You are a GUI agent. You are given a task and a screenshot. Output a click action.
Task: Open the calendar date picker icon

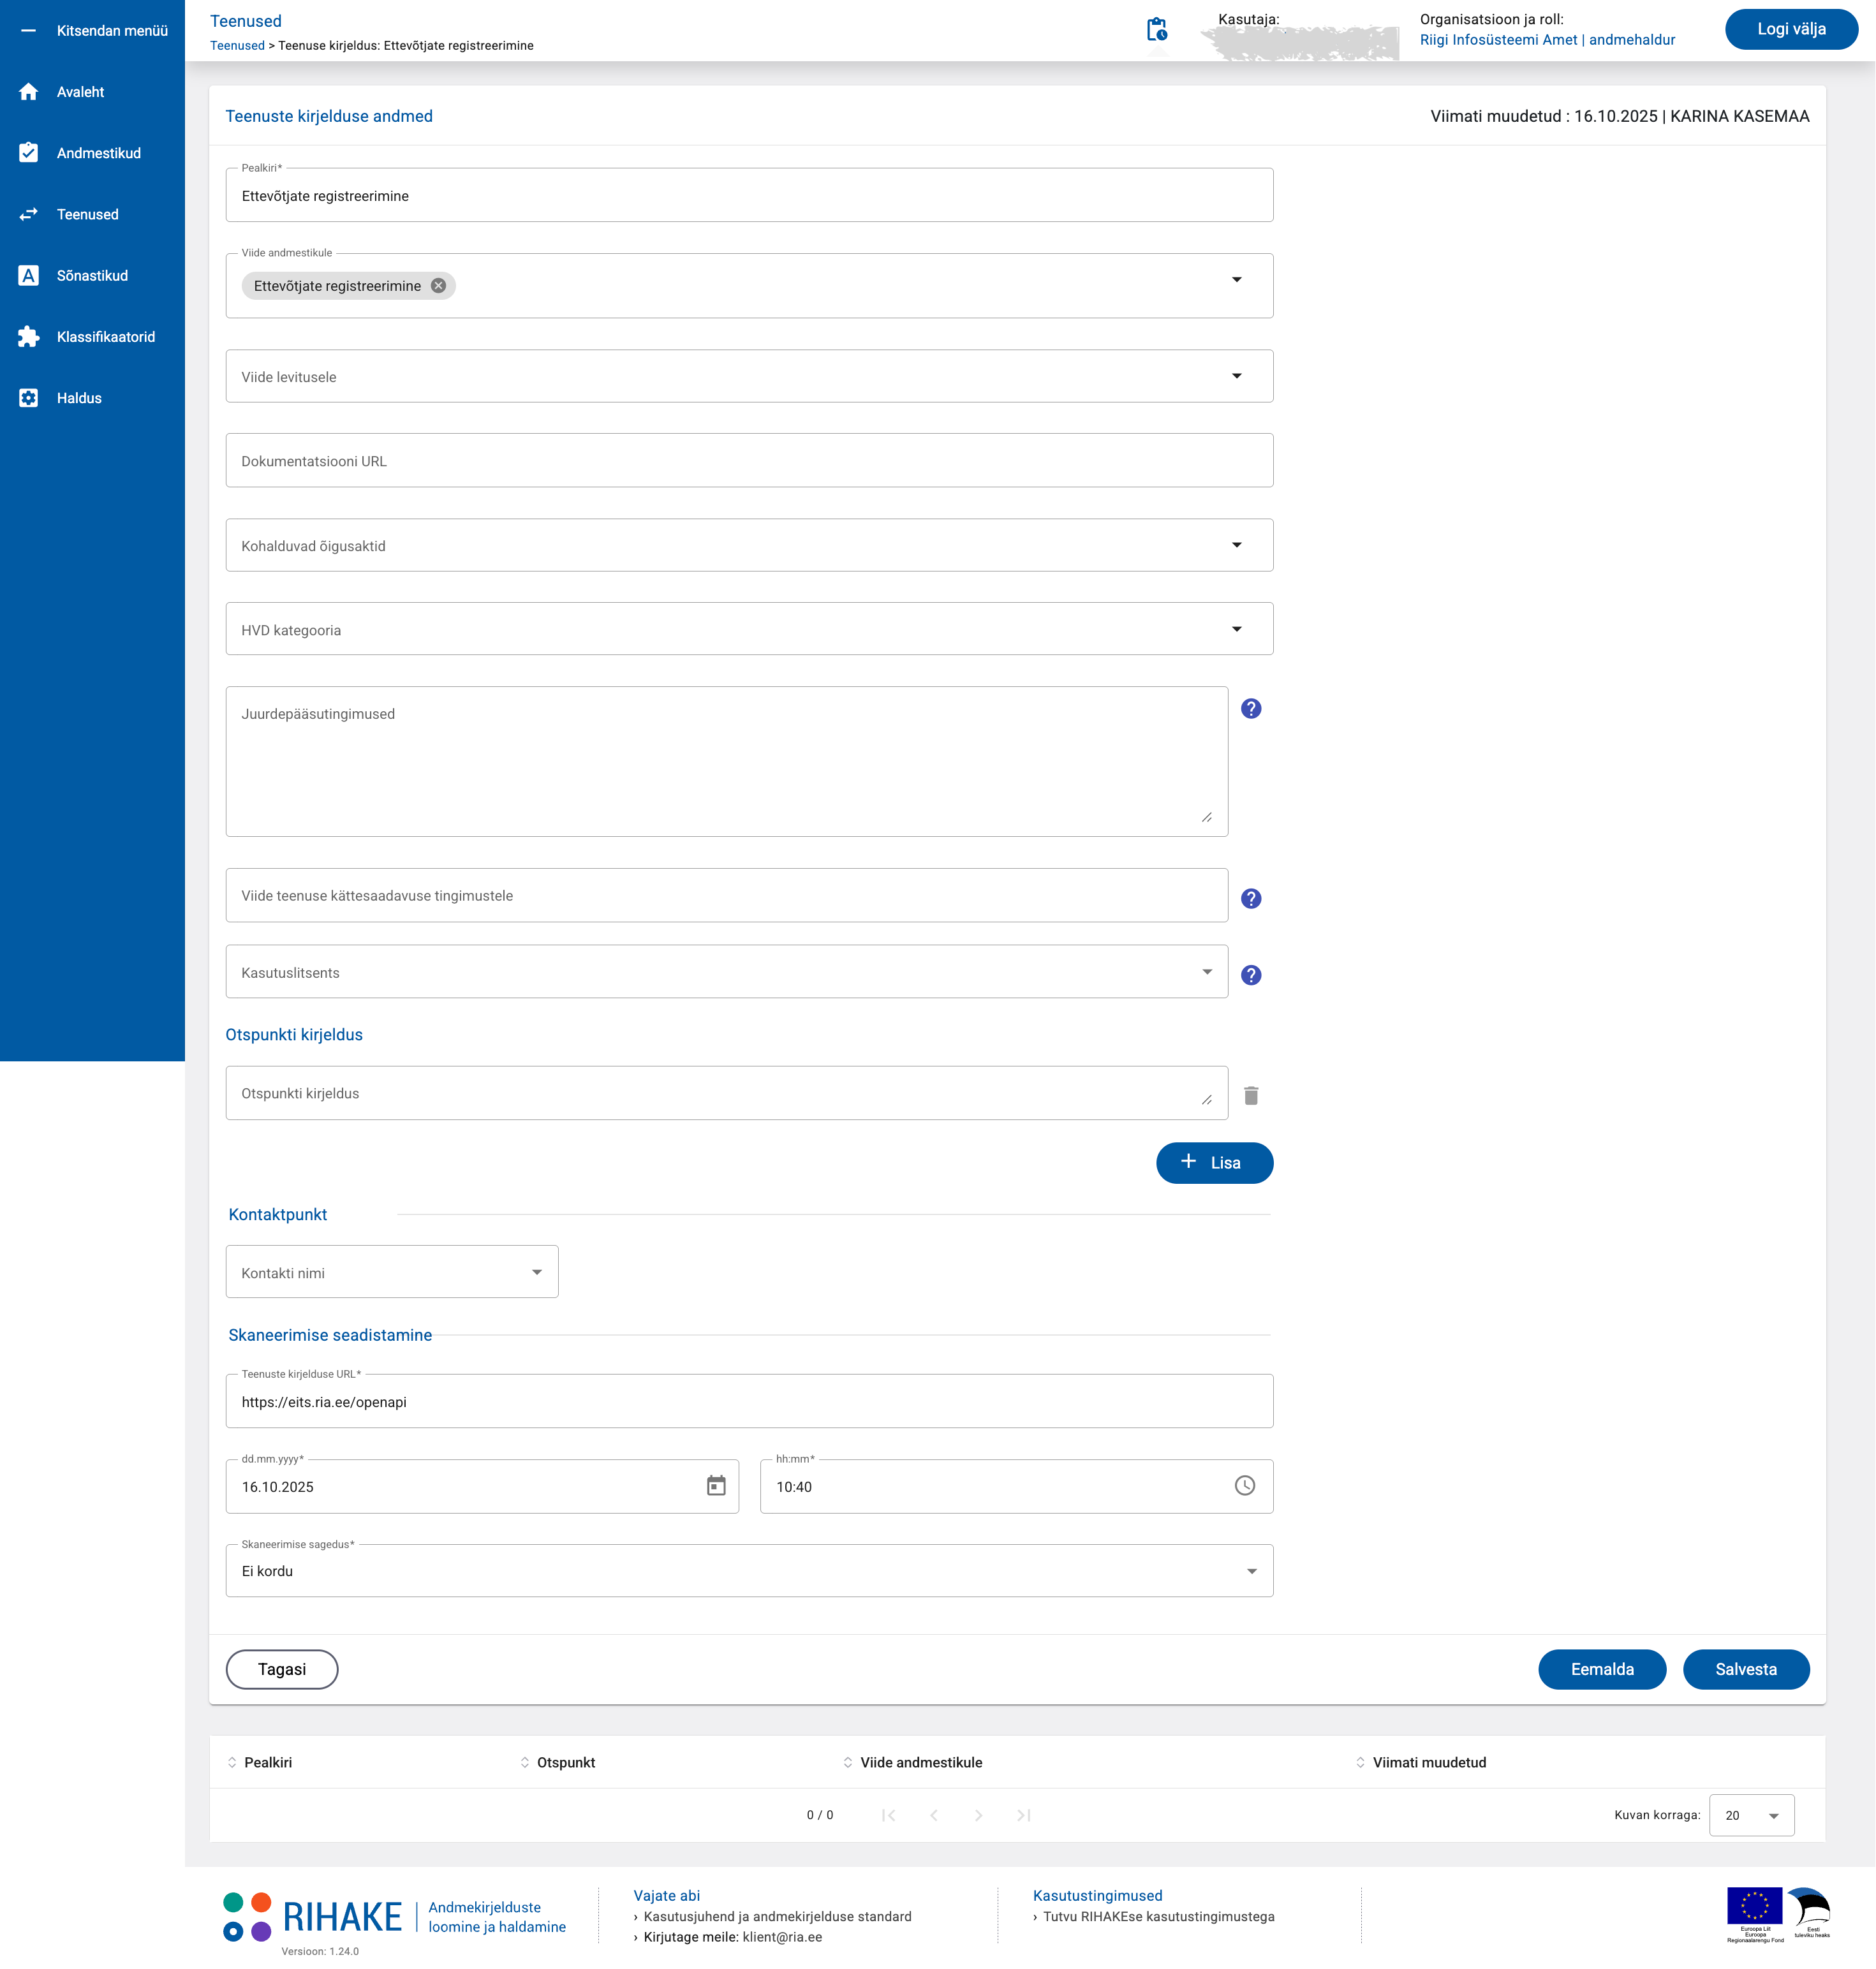pyautogui.click(x=716, y=1486)
